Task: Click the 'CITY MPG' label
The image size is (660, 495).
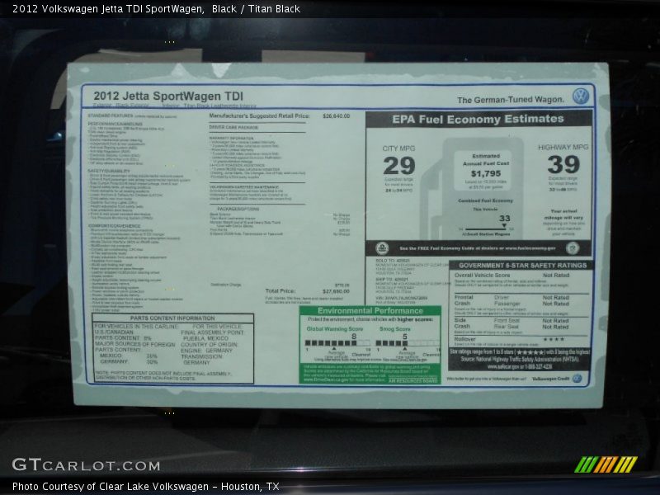Action: pyautogui.click(x=398, y=148)
